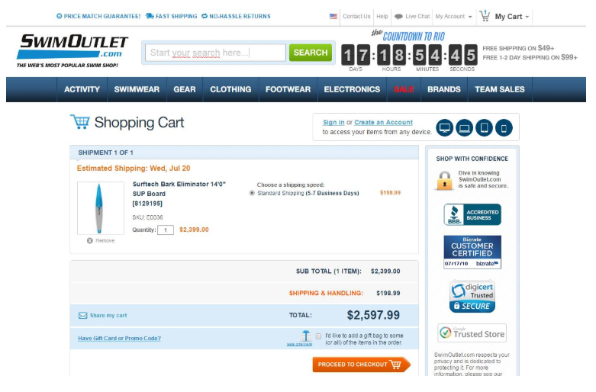The height and width of the screenshot is (392, 596).
Task: Click the smartphone device icon
Action: point(503,127)
